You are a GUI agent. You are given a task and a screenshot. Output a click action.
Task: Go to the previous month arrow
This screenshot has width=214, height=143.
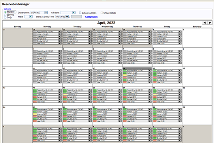click(205, 23)
